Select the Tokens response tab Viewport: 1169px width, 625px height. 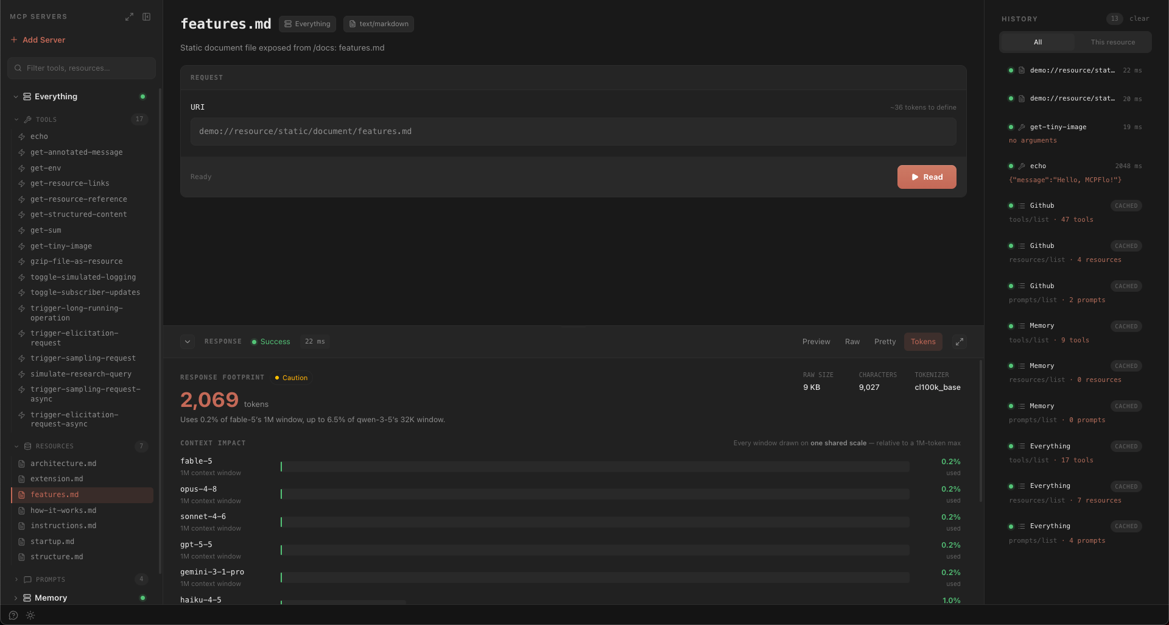[x=923, y=342]
